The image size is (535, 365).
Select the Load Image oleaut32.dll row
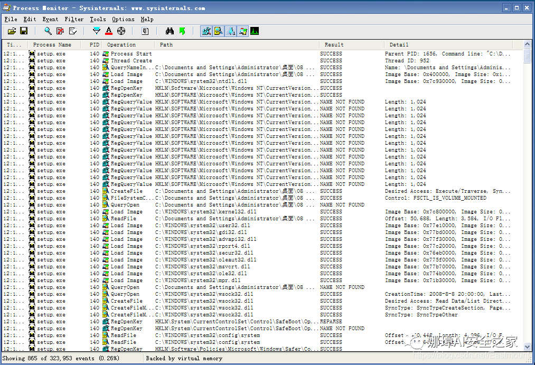pyautogui.click(x=262, y=259)
